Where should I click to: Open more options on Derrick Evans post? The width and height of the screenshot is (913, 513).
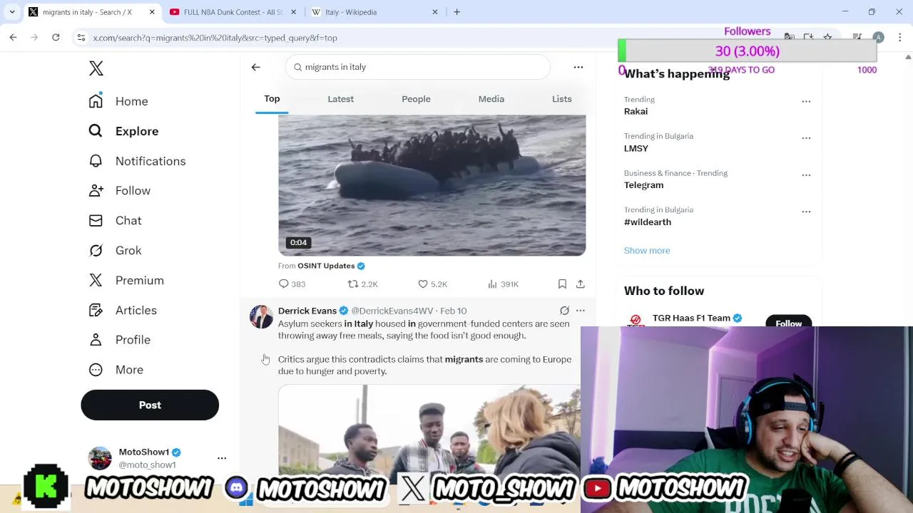(581, 311)
